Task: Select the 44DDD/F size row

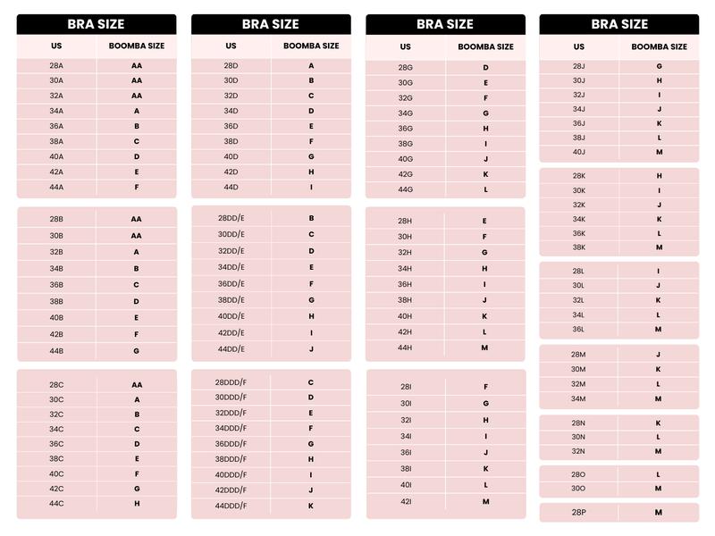Action: point(271,506)
